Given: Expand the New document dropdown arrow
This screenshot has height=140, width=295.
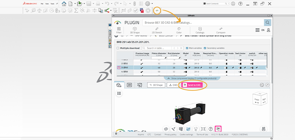Looking at the screenshot, I should coord(75,4).
